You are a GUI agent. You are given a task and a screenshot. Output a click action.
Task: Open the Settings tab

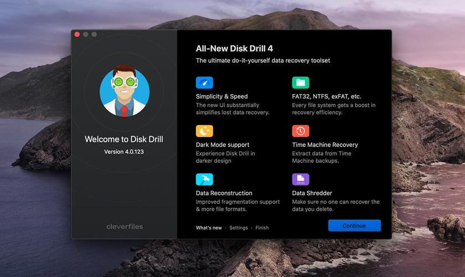239,228
